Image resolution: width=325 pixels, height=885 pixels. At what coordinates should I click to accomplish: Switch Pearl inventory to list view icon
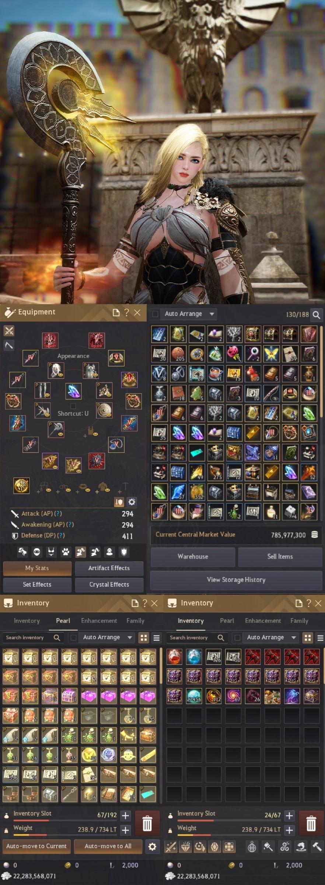(x=157, y=638)
